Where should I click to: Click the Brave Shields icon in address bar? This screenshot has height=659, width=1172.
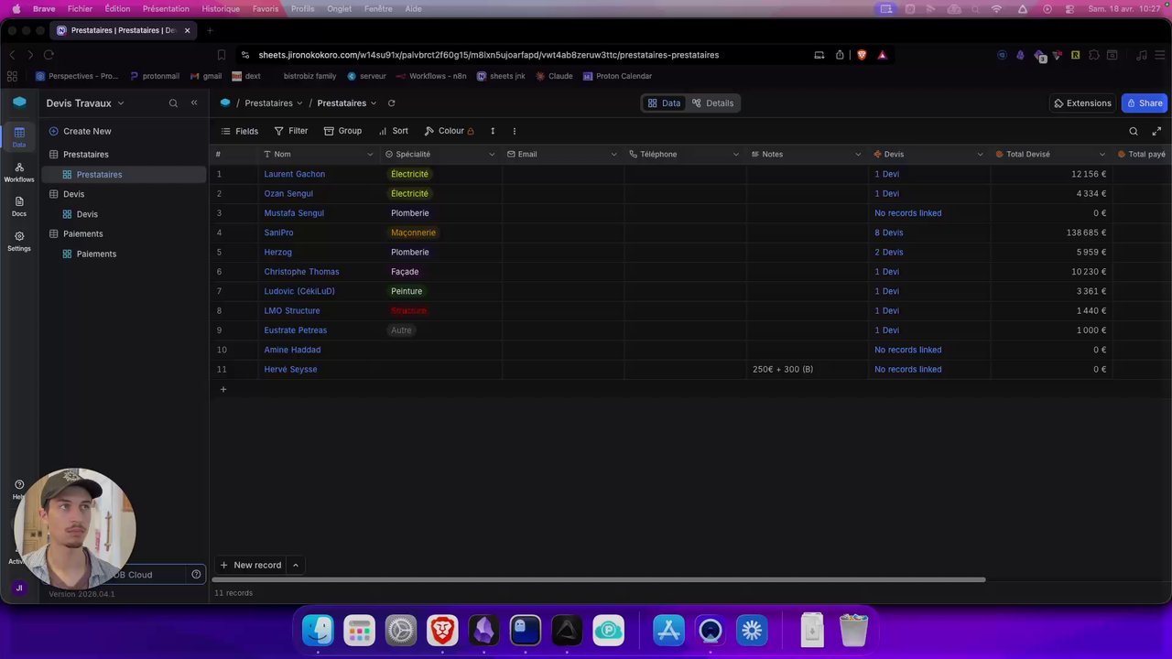tap(862, 55)
